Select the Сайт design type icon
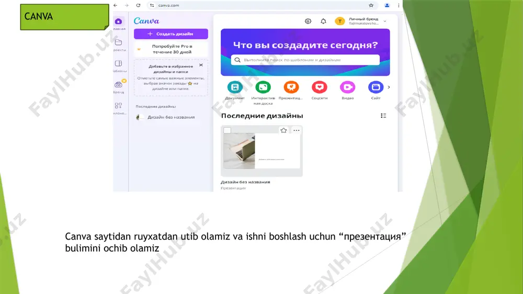 click(376, 87)
